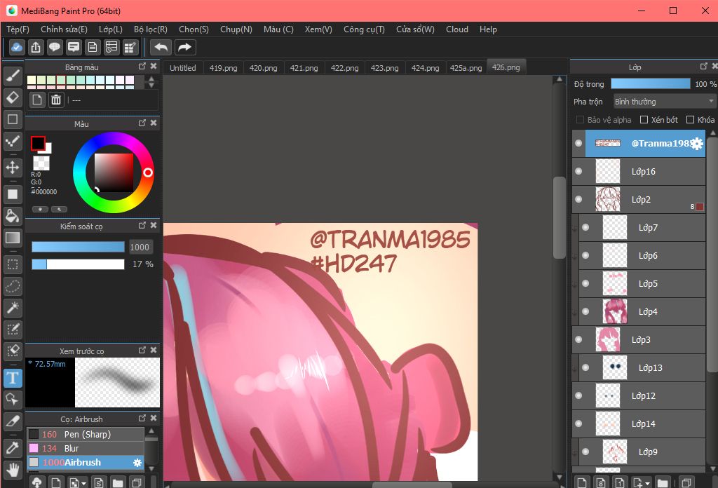Click the brush size 1000 field
Image resolution: width=718 pixels, height=488 pixels.
click(x=140, y=248)
